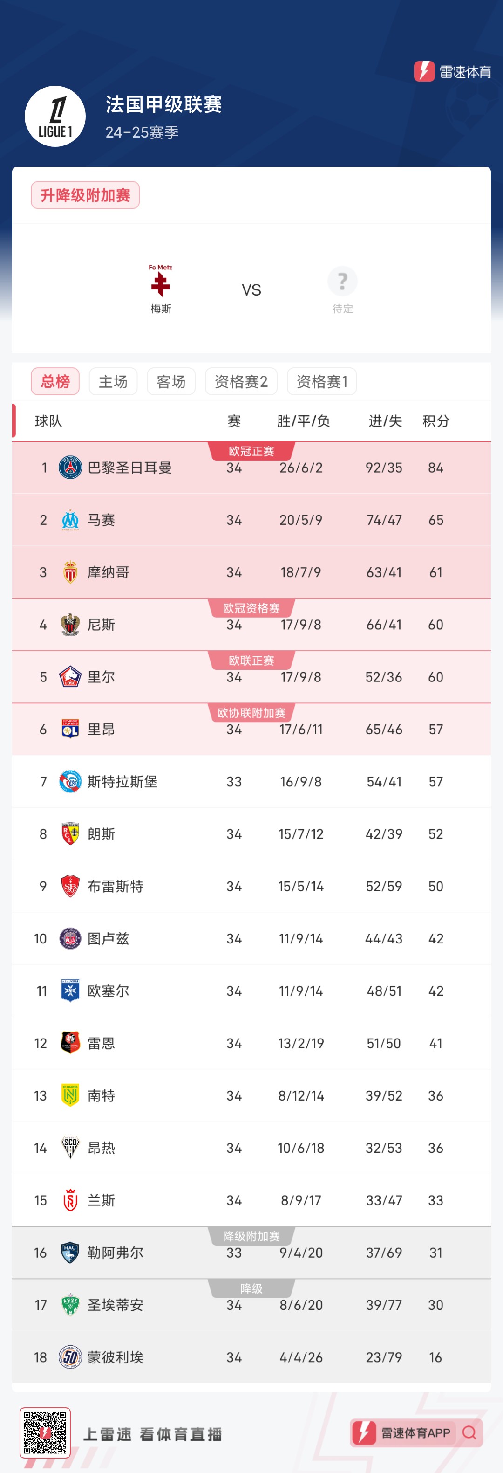Select the 资格赛2 tab
The image size is (503, 1473).
point(241,381)
